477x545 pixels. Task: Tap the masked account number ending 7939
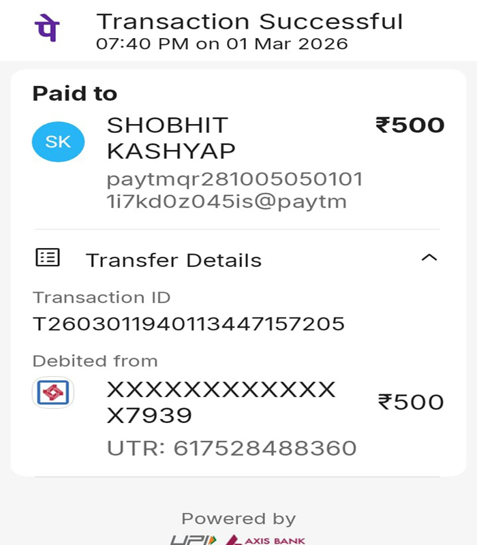point(221,403)
